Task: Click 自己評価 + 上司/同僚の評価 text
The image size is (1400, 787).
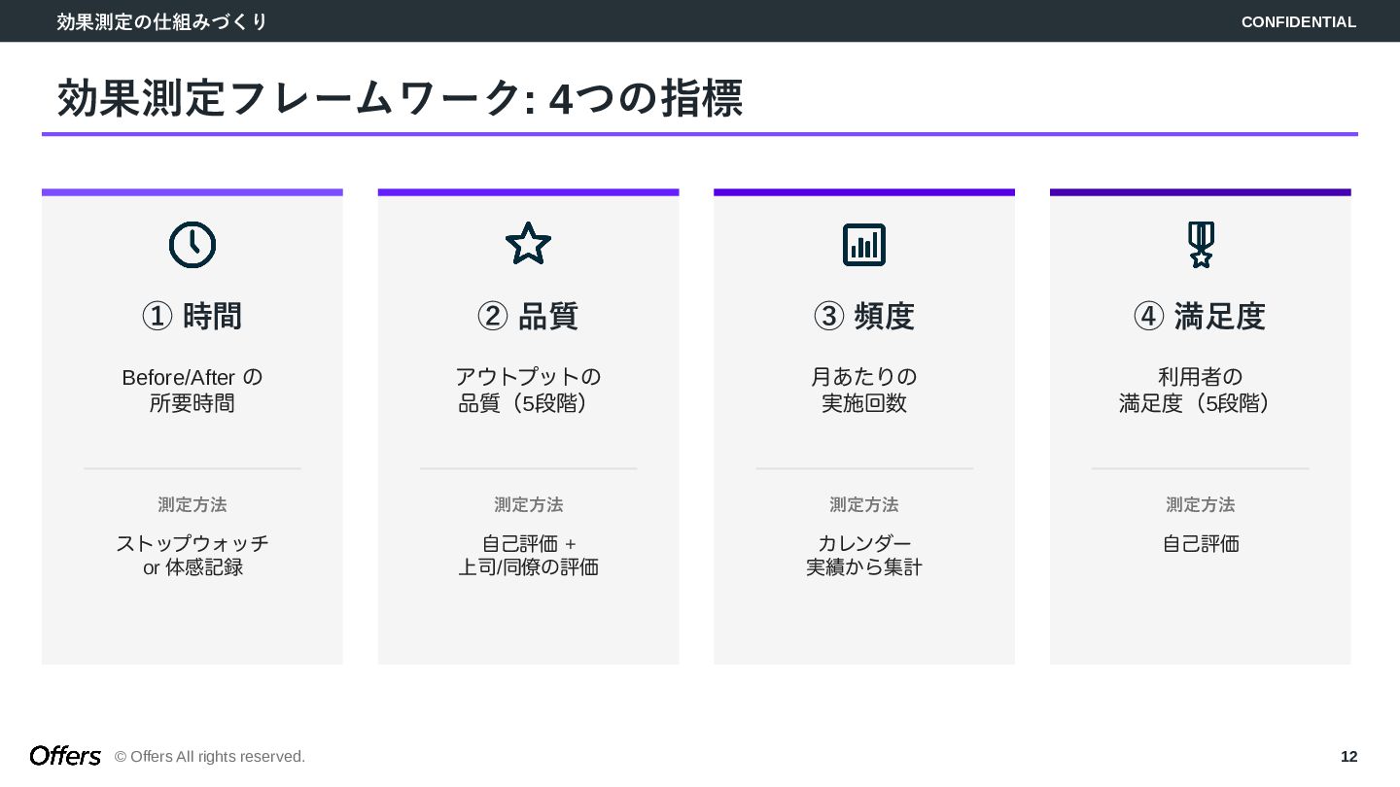Action: coord(528,555)
